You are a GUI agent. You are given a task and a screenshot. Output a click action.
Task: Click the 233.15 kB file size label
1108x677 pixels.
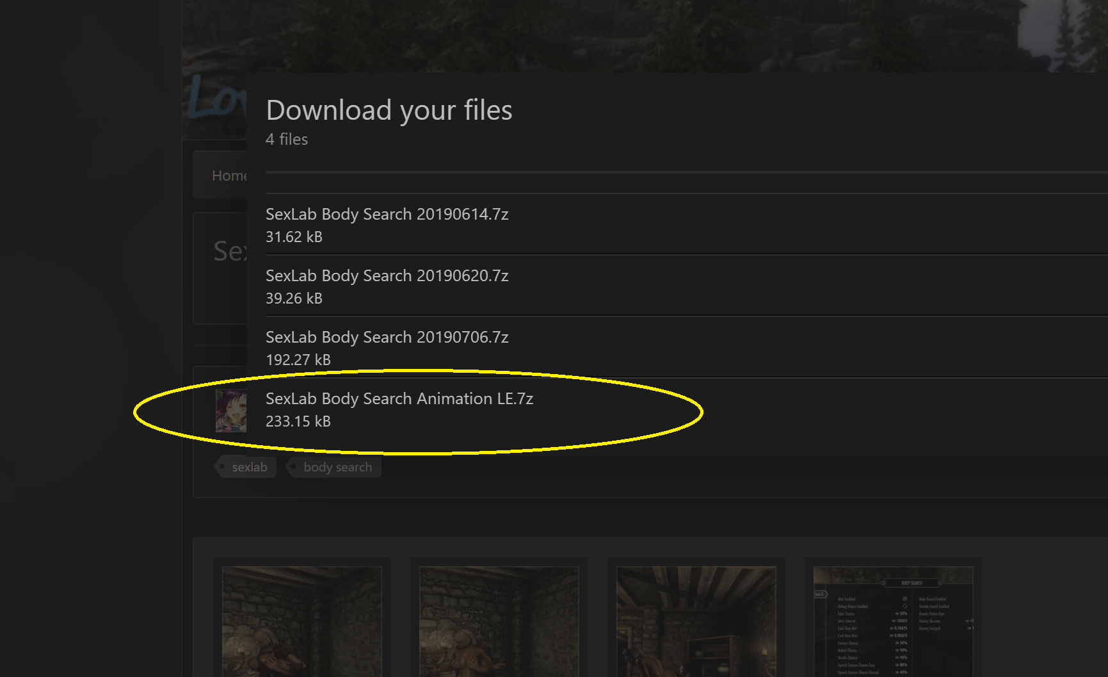(x=298, y=421)
